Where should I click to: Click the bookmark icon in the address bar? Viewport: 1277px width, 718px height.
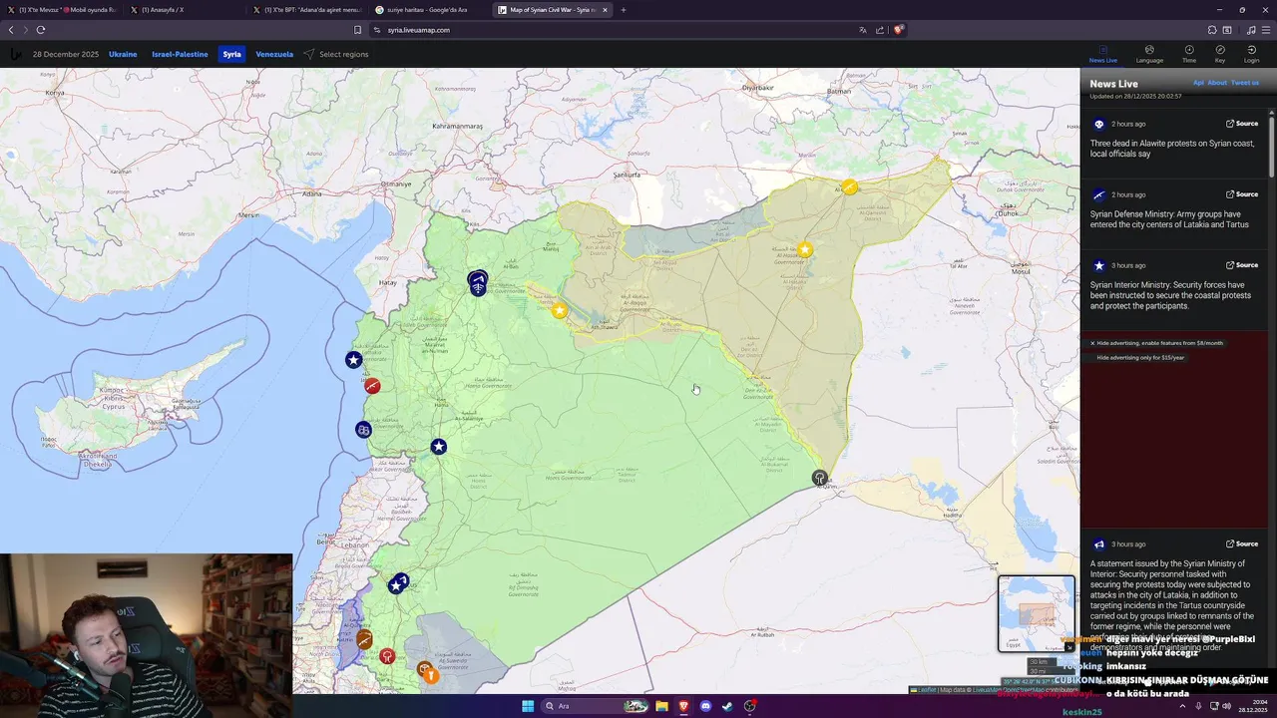(x=357, y=30)
